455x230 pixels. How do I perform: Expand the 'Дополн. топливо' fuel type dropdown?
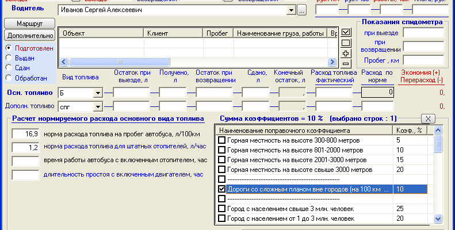click(x=98, y=106)
